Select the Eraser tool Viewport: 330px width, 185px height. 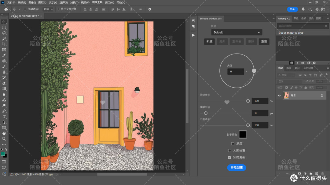(x=4, y=83)
